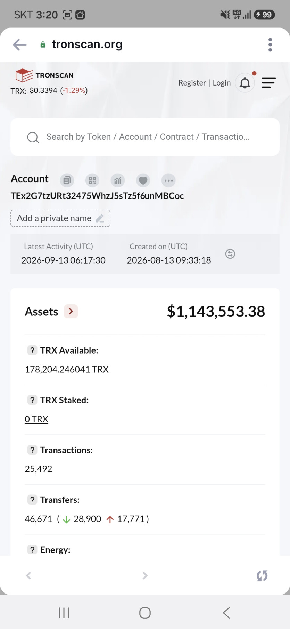This screenshot has height=629, width=290.
Task: Show help for TRX Available
Action: tap(32, 350)
